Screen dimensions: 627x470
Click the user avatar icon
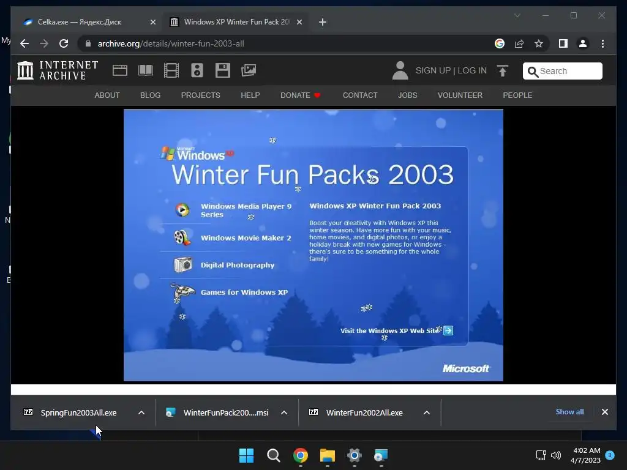click(400, 70)
